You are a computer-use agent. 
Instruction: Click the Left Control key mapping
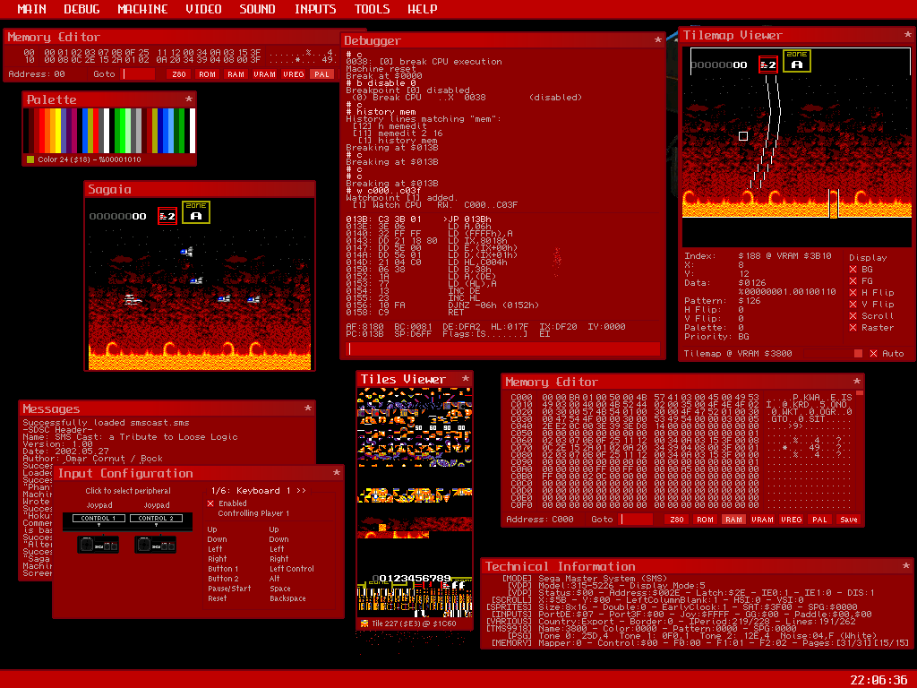pos(292,569)
